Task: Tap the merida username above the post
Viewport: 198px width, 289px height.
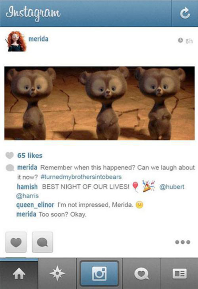Action: click(x=38, y=39)
